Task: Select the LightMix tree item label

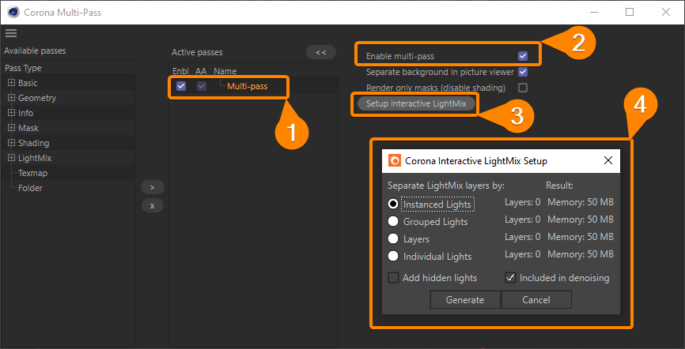Action: click(x=35, y=158)
